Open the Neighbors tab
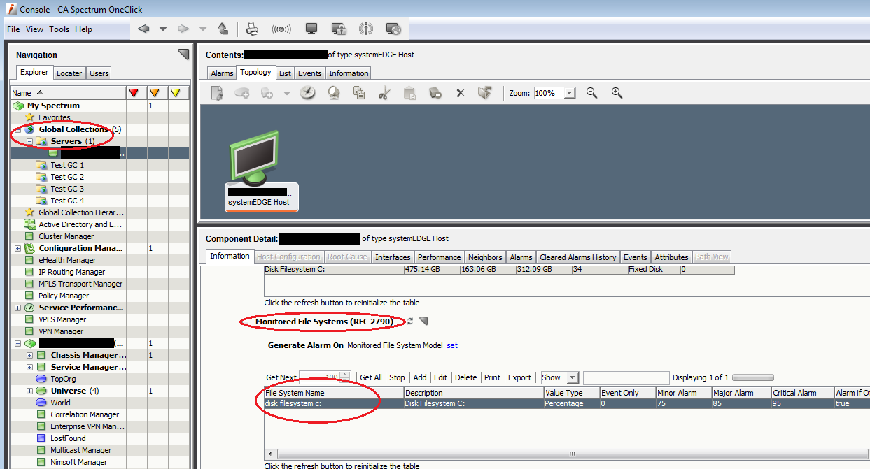This screenshot has width=870, height=469. (486, 257)
